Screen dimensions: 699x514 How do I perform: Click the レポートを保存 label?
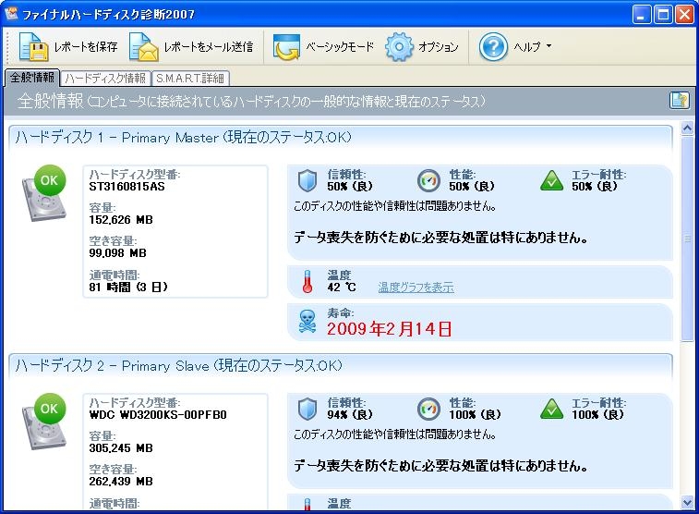pos(86,47)
